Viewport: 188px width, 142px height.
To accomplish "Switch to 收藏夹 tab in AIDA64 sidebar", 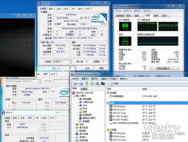I will [84, 89].
